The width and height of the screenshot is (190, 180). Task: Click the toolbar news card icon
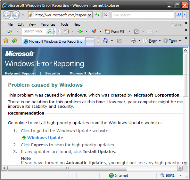point(66,31)
